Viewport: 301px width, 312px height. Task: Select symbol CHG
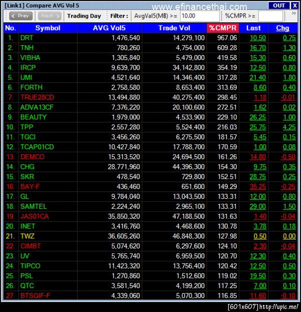(27, 167)
